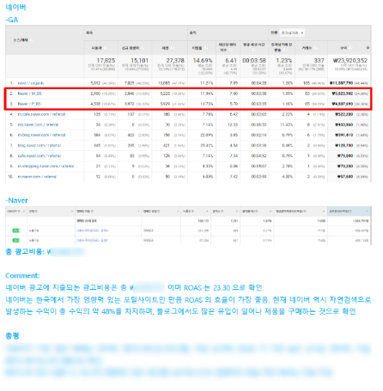The height and width of the screenshot is (391, 383).
Task: Click the '-Naver' section heading
Action: [17, 201]
